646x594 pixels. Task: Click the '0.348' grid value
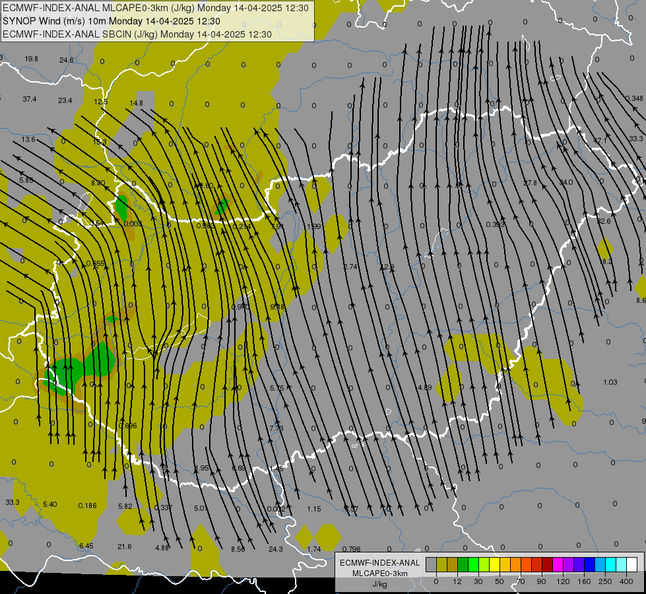click(x=635, y=98)
